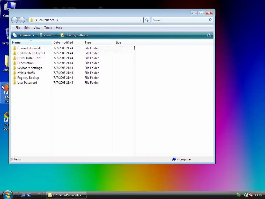The height and width of the screenshot is (199, 265).
Task: Click "File Folder" type in Comodo Firewall row
Action: point(92,48)
